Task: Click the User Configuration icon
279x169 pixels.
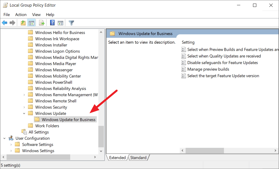Action: point(11,138)
